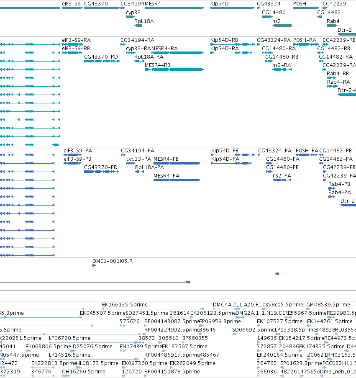Image resolution: width=356 pixels, height=378 pixels.
Task: Select EST EK107527.5prime
Action: [x=259, y=326]
